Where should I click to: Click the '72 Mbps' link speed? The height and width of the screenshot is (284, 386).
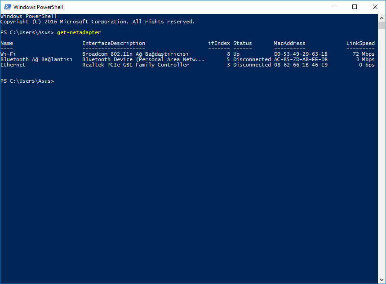[364, 54]
